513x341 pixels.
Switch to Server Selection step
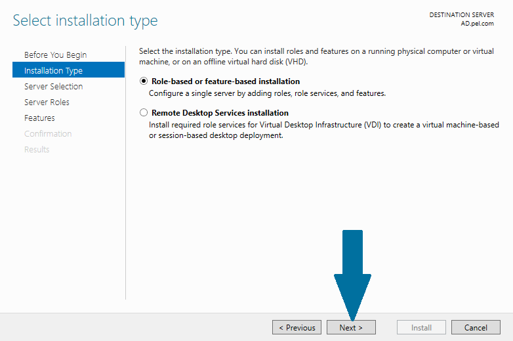tap(53, 87)
